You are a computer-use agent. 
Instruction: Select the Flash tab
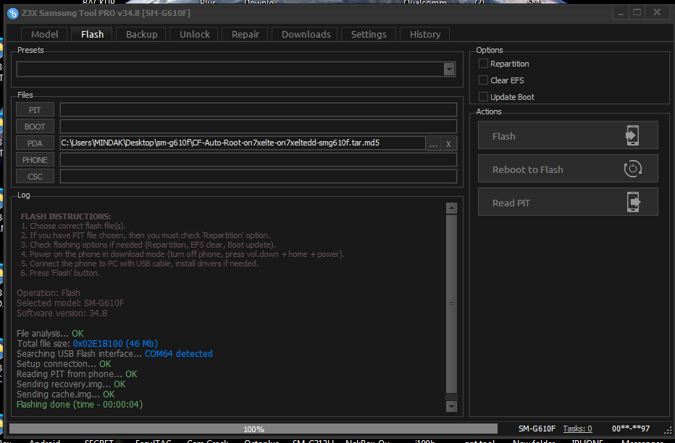point(92,35)
